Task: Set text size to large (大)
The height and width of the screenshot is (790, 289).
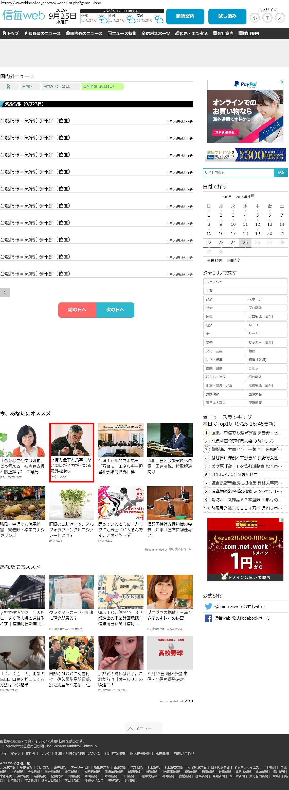Action: click(x=280, y=18)
